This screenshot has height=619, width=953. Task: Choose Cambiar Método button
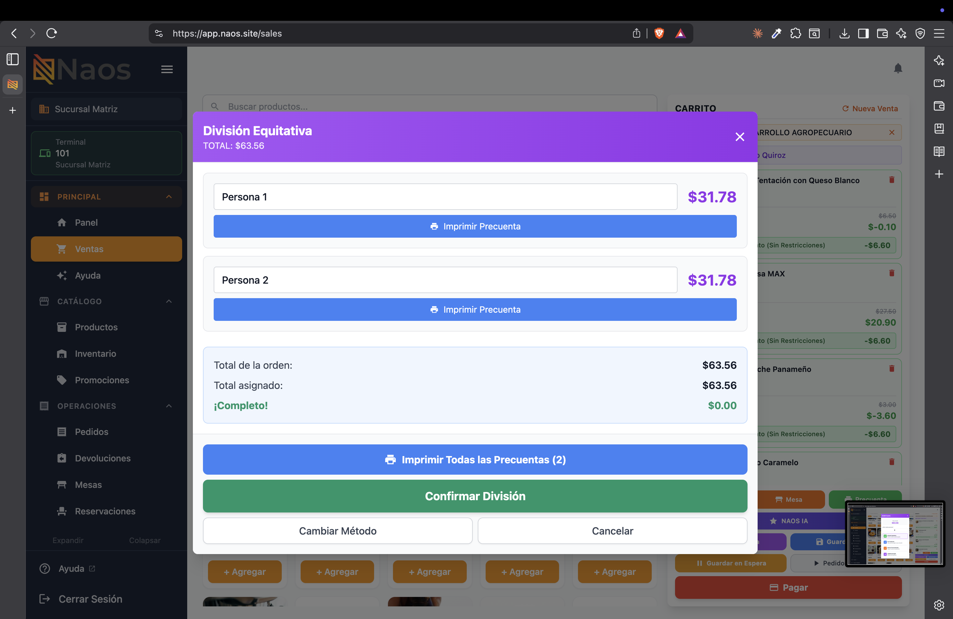point(338,531)
